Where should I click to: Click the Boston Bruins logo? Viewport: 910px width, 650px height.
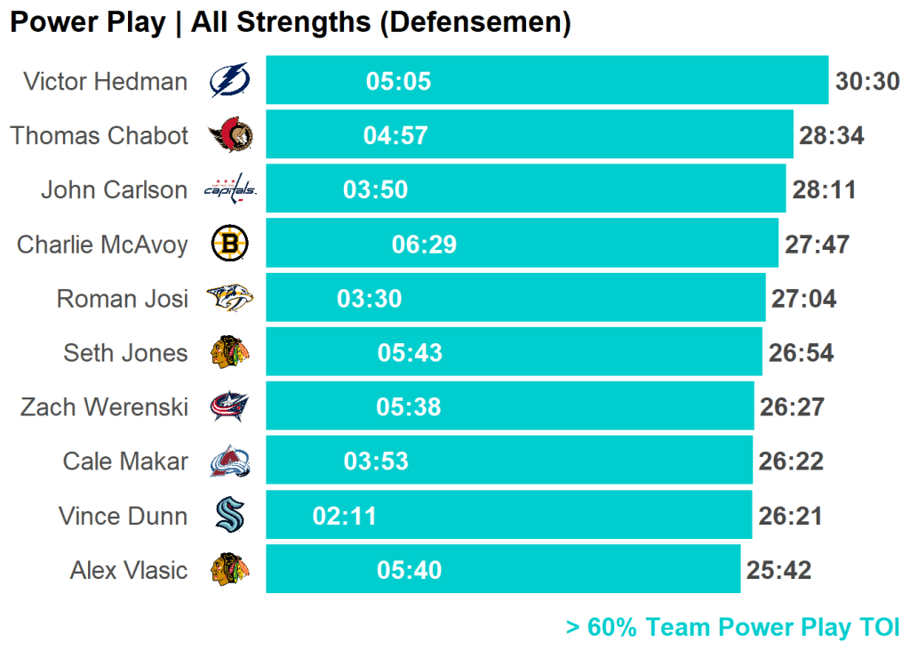pos(229,244)
